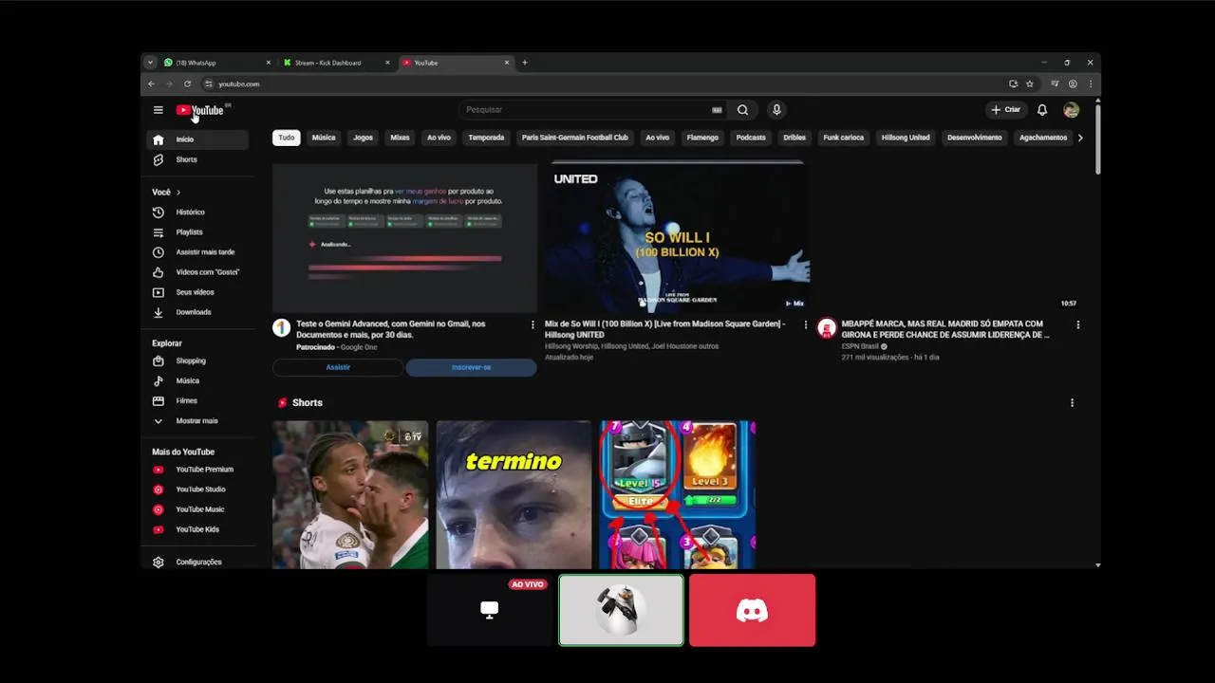Open the notifications bell
The height and width of the screenshot is (683, 1215).
pos(1042,110)
